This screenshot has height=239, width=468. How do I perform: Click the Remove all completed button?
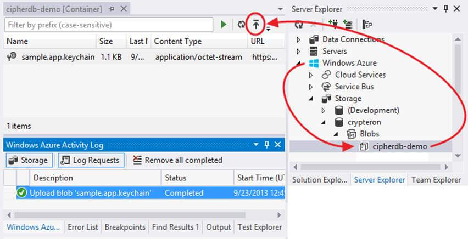(177, 160)
